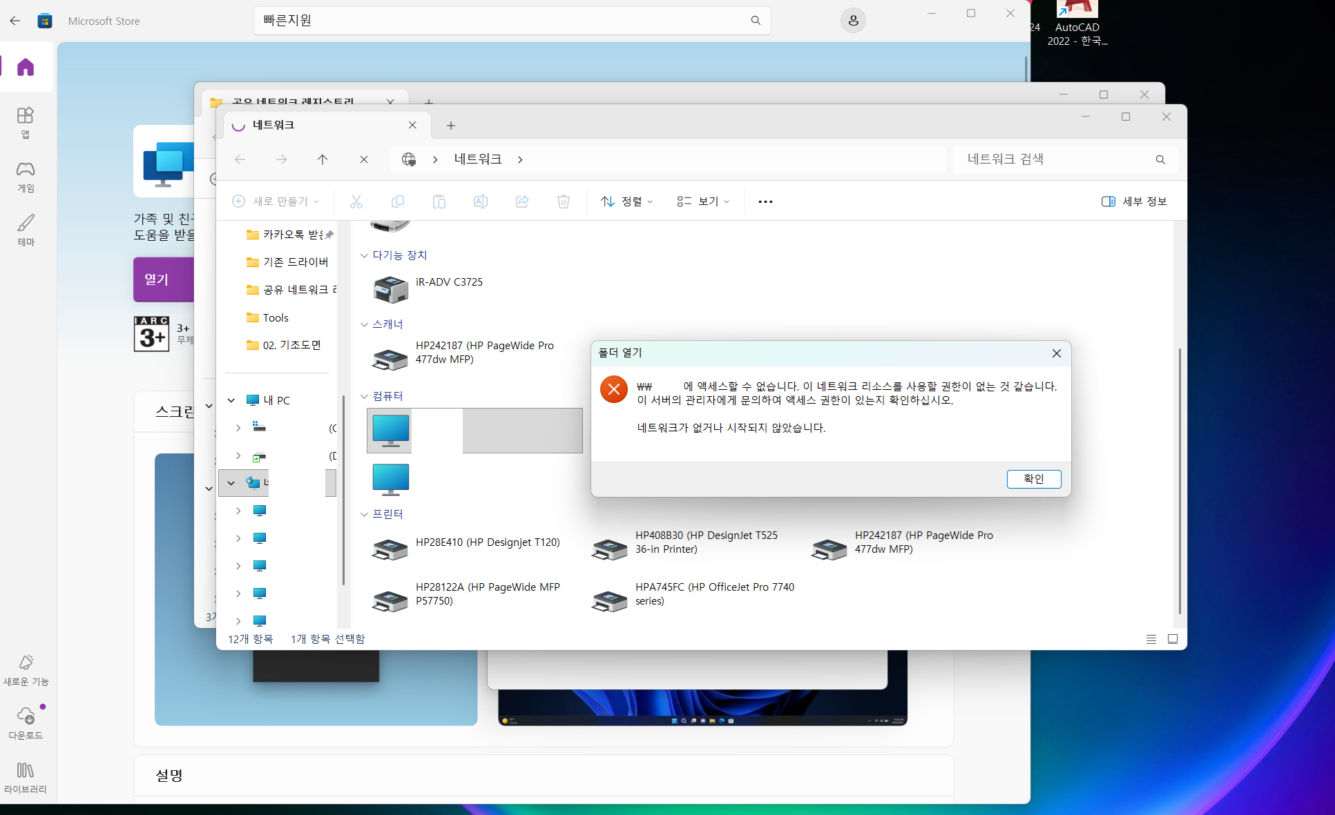Click the Cut scissors icon in Explorer toolbar

pos(356,202)
